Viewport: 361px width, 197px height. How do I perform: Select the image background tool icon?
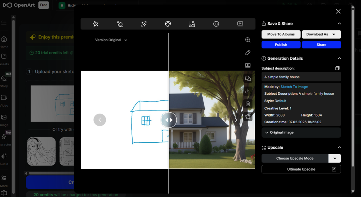[192, 24]
